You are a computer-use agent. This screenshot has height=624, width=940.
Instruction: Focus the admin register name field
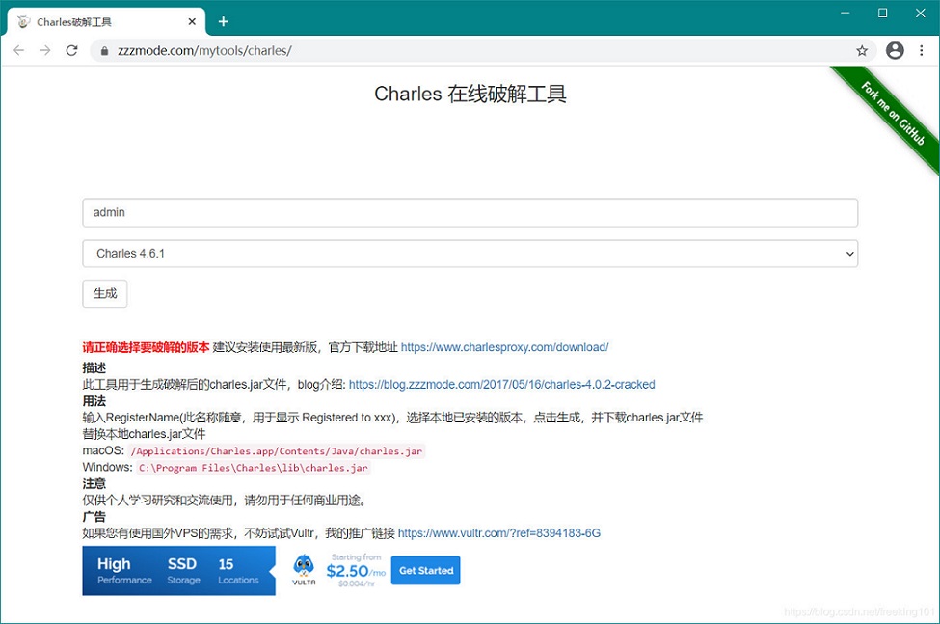pos(470,213)
